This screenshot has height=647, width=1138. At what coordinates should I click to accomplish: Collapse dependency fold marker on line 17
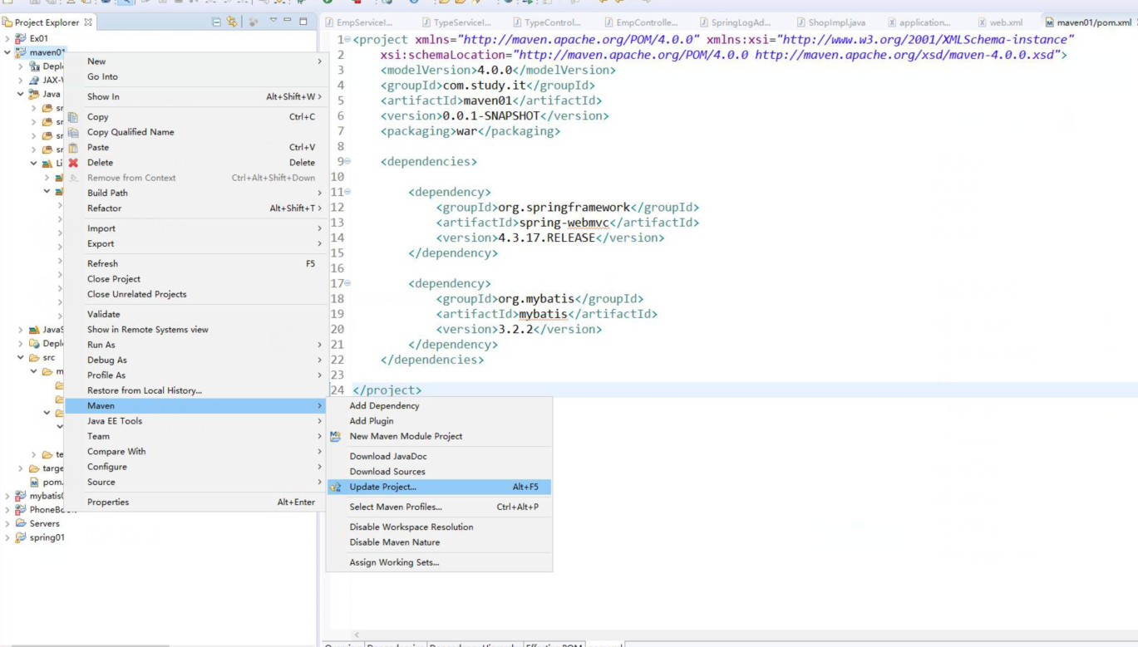[x=347, y=283]
